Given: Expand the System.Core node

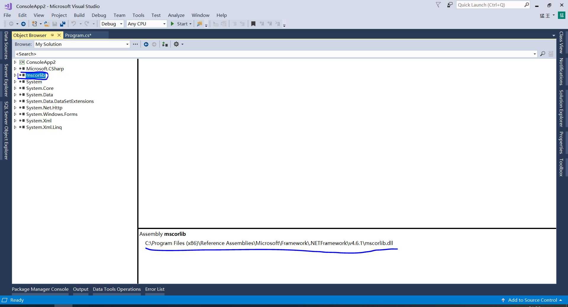Looking at the screenshot, I should click(15, 88).
